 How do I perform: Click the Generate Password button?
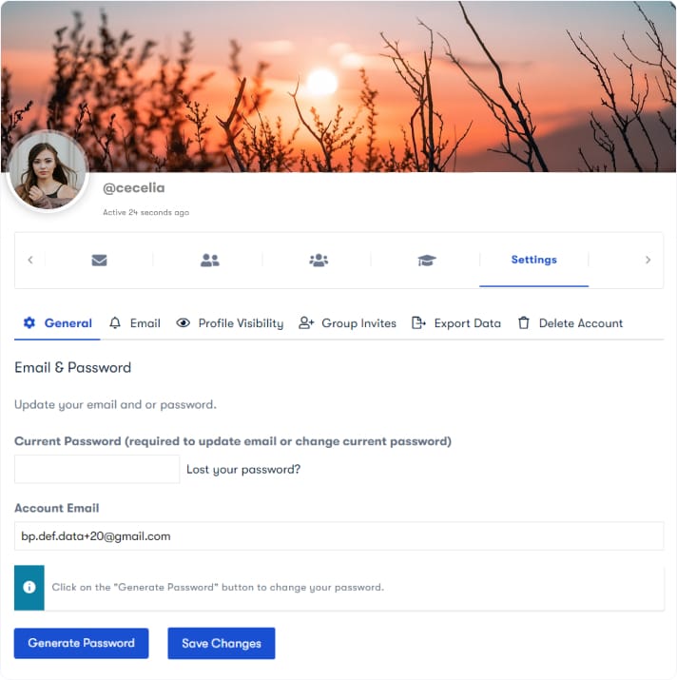click(x=82, y=643)
